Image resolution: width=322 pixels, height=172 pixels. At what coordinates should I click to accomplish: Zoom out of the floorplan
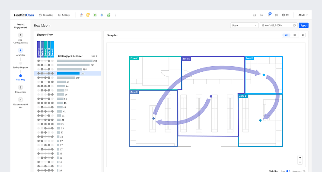[300, 162]
